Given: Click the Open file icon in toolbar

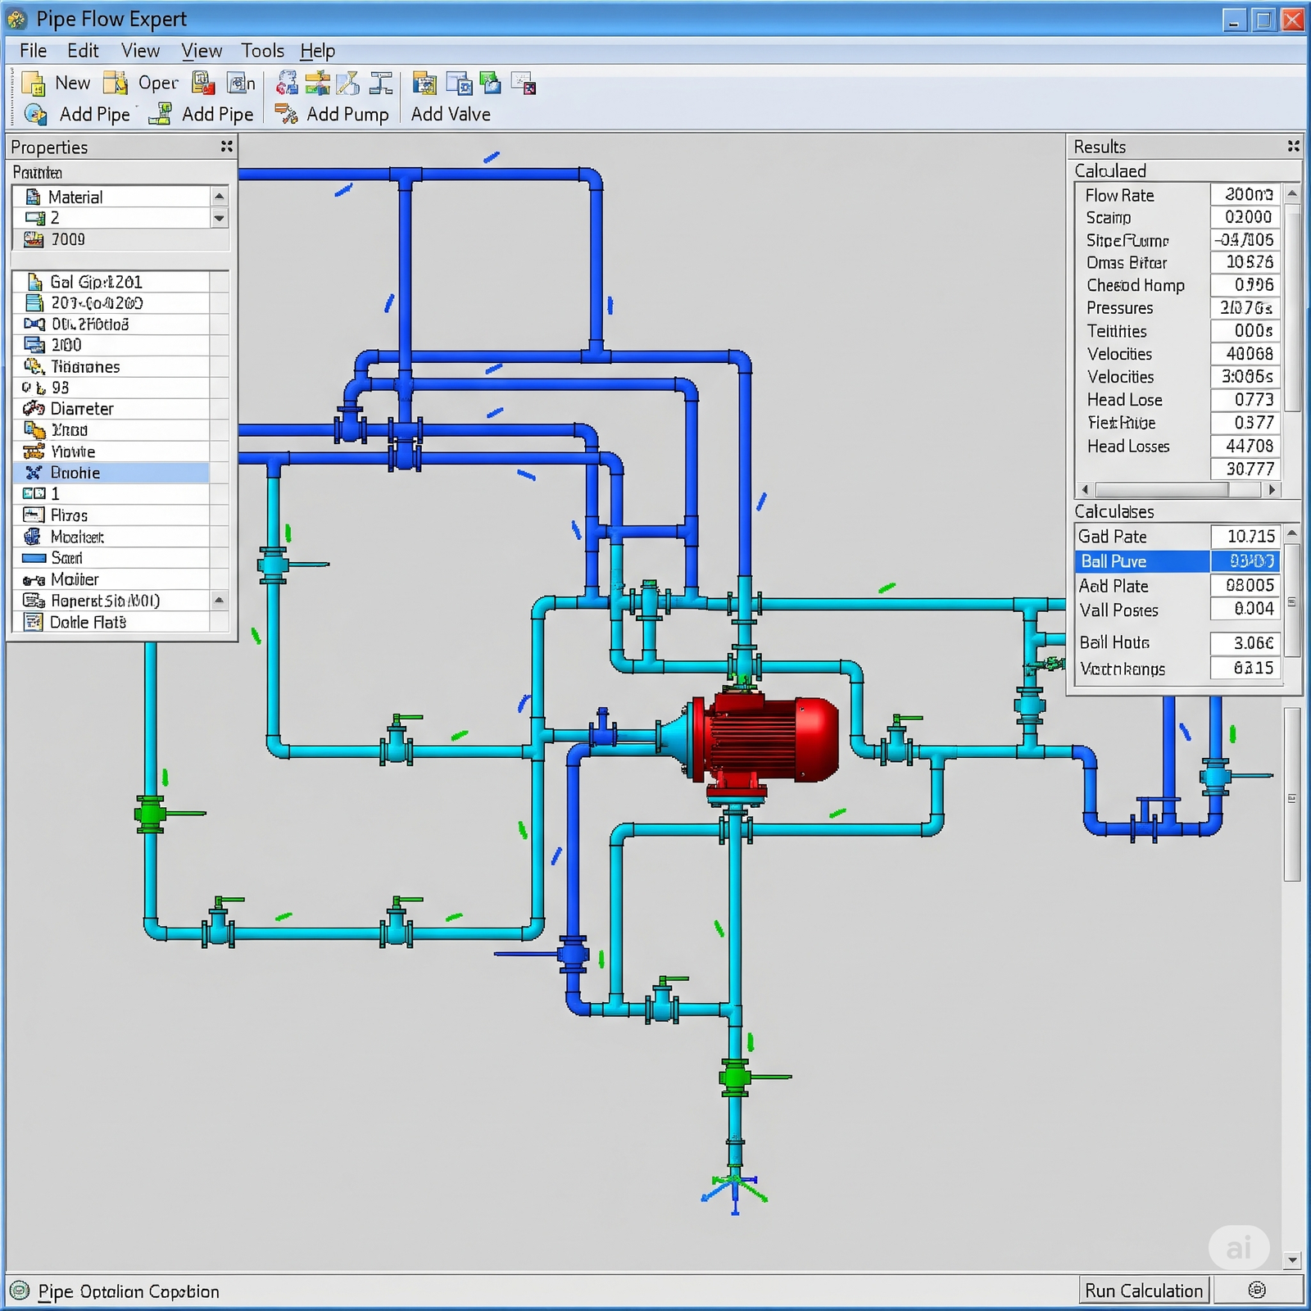Looking at the screenshot, I should click(x=116, y=84).
